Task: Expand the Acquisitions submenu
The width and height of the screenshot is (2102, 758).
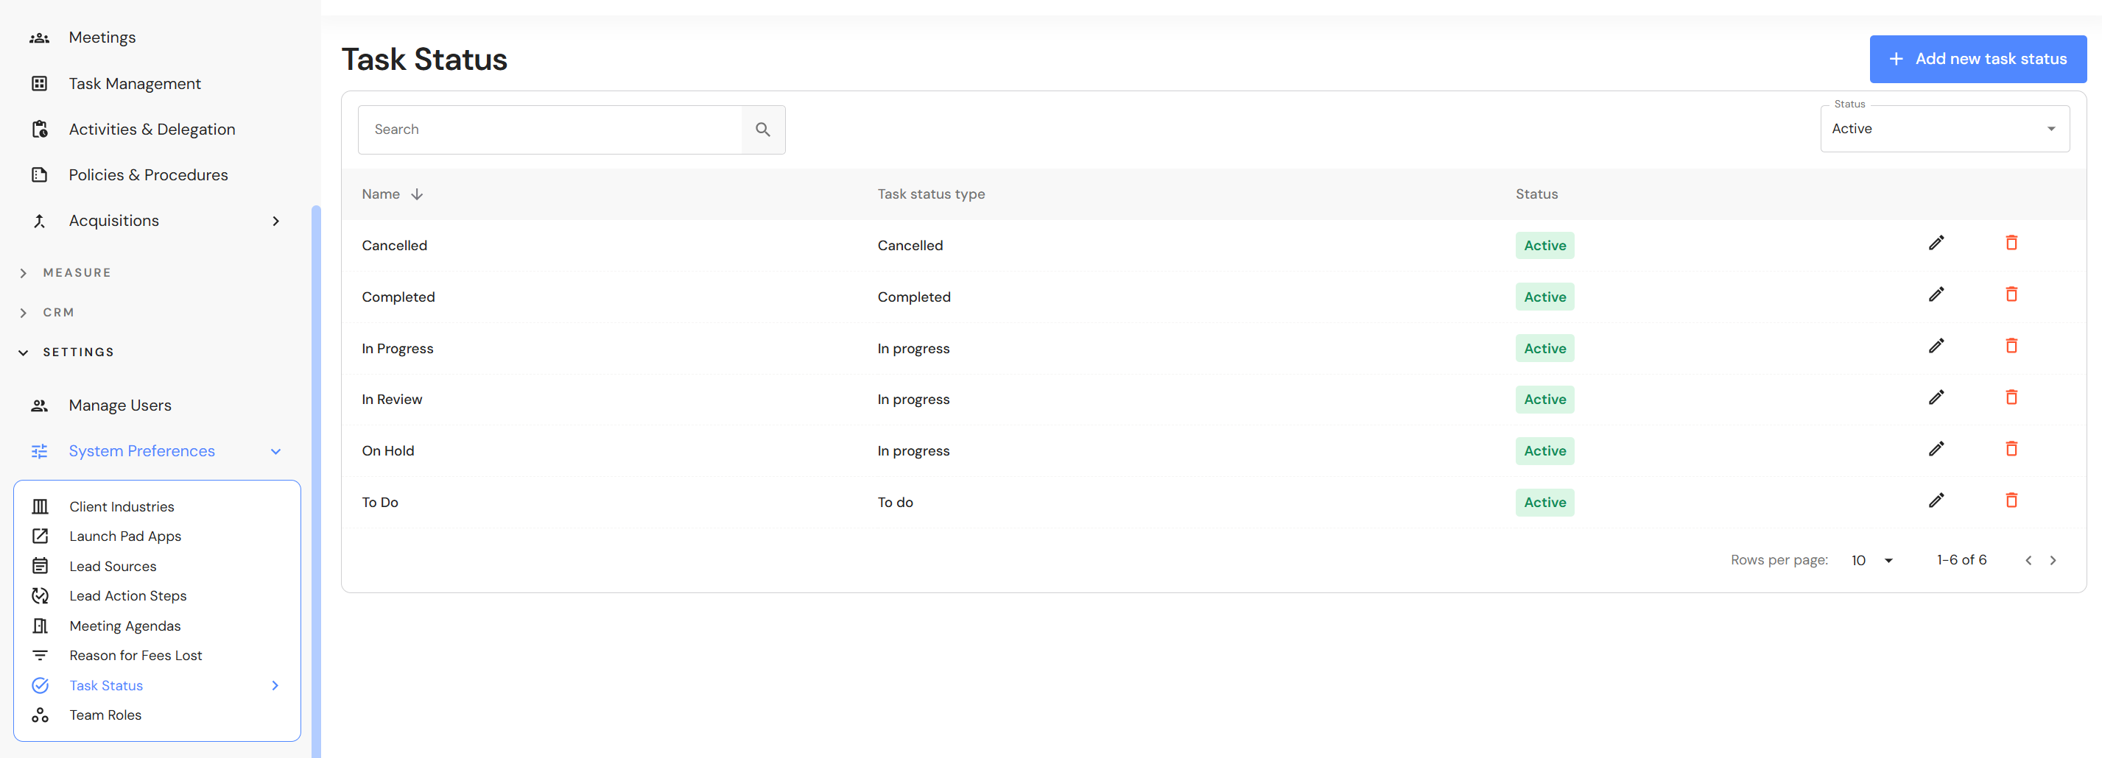Action: (275, 221)
